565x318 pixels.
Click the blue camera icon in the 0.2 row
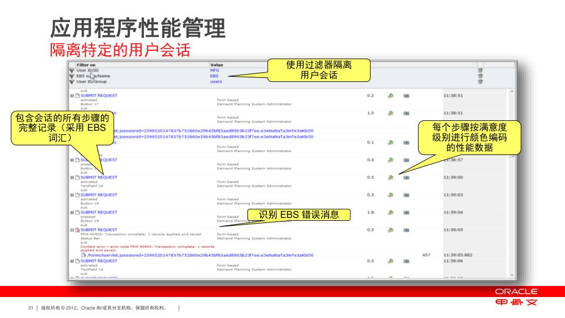pyautogui.click(x=407, y=96)
